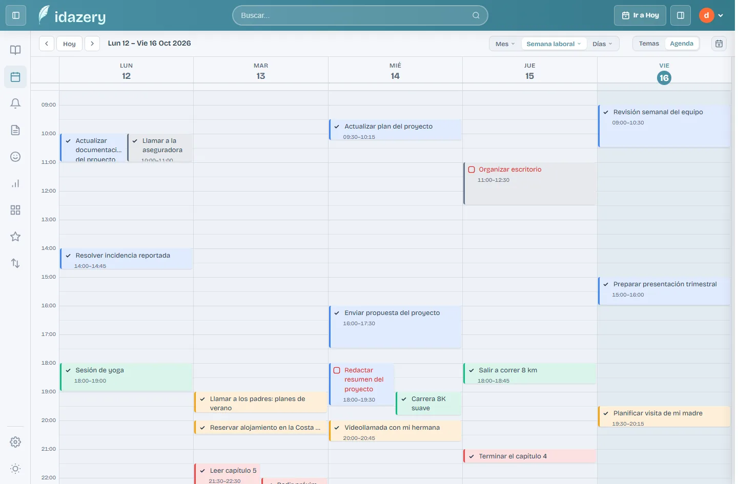Open Reservar alojamiento en la Costa event
738x484 pixels.
(261, 427)
